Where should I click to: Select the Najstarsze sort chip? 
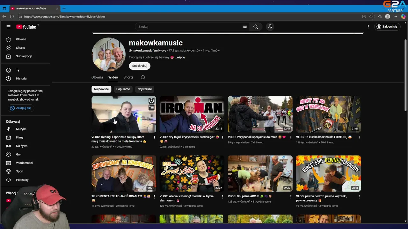145,89
